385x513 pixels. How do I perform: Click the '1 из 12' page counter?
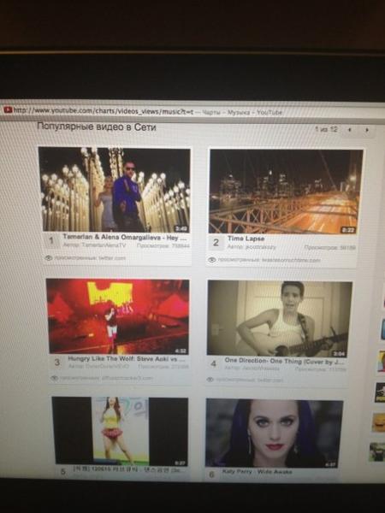326,129
